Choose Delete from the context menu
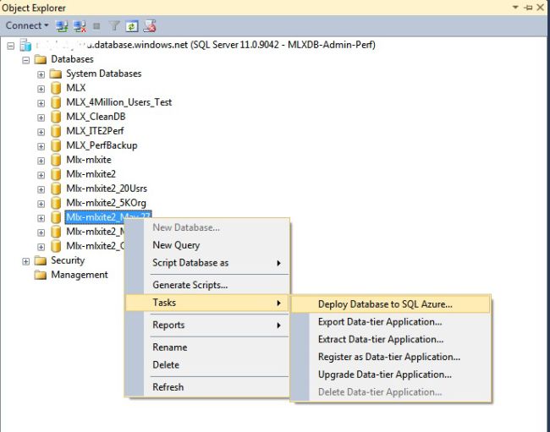This screenshot has height=432, width=550. tap(207, 364)
